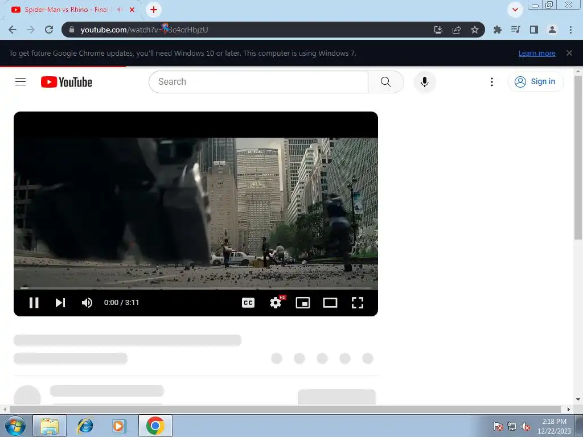Screen dimensions: 583x437
Task: Click the Sign in button
Action: (x=535, y=82)
